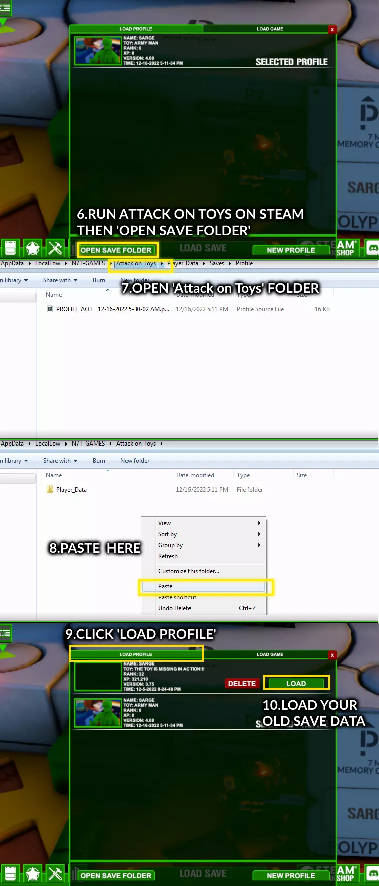This screenshot has height=886, width=379.
Task: Select the Load Game tab in the step 6 screen
Action: click(270, 29)
